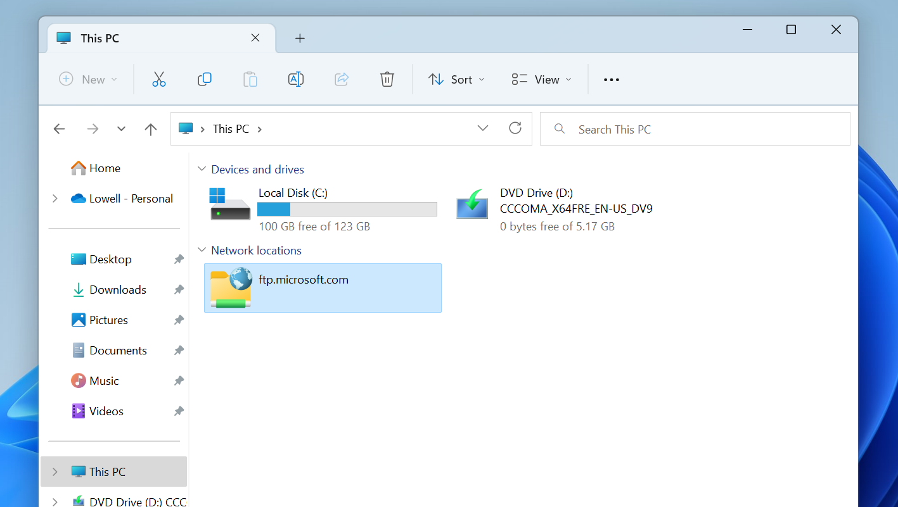Go to the Documents folder
The width and height of the screenshot is (898, 507).
click(x=119, y=350)
